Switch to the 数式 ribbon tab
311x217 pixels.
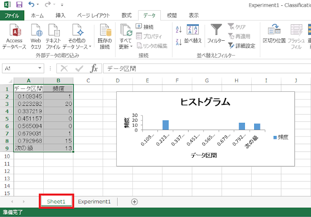coord(126,16)
